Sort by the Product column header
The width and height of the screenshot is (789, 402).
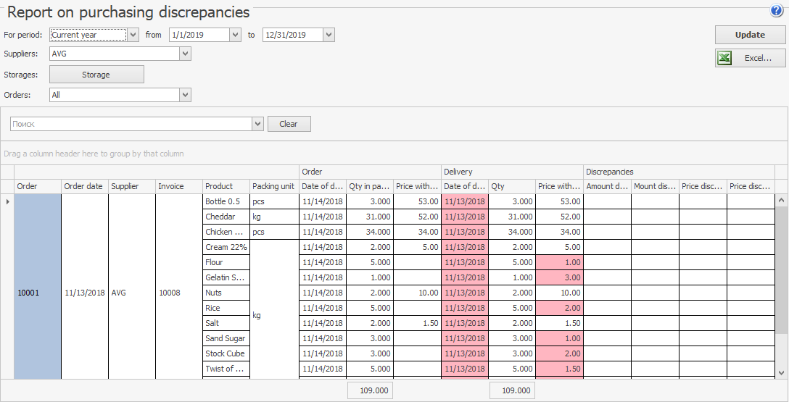pyautogui.click(x=226, y=186)
